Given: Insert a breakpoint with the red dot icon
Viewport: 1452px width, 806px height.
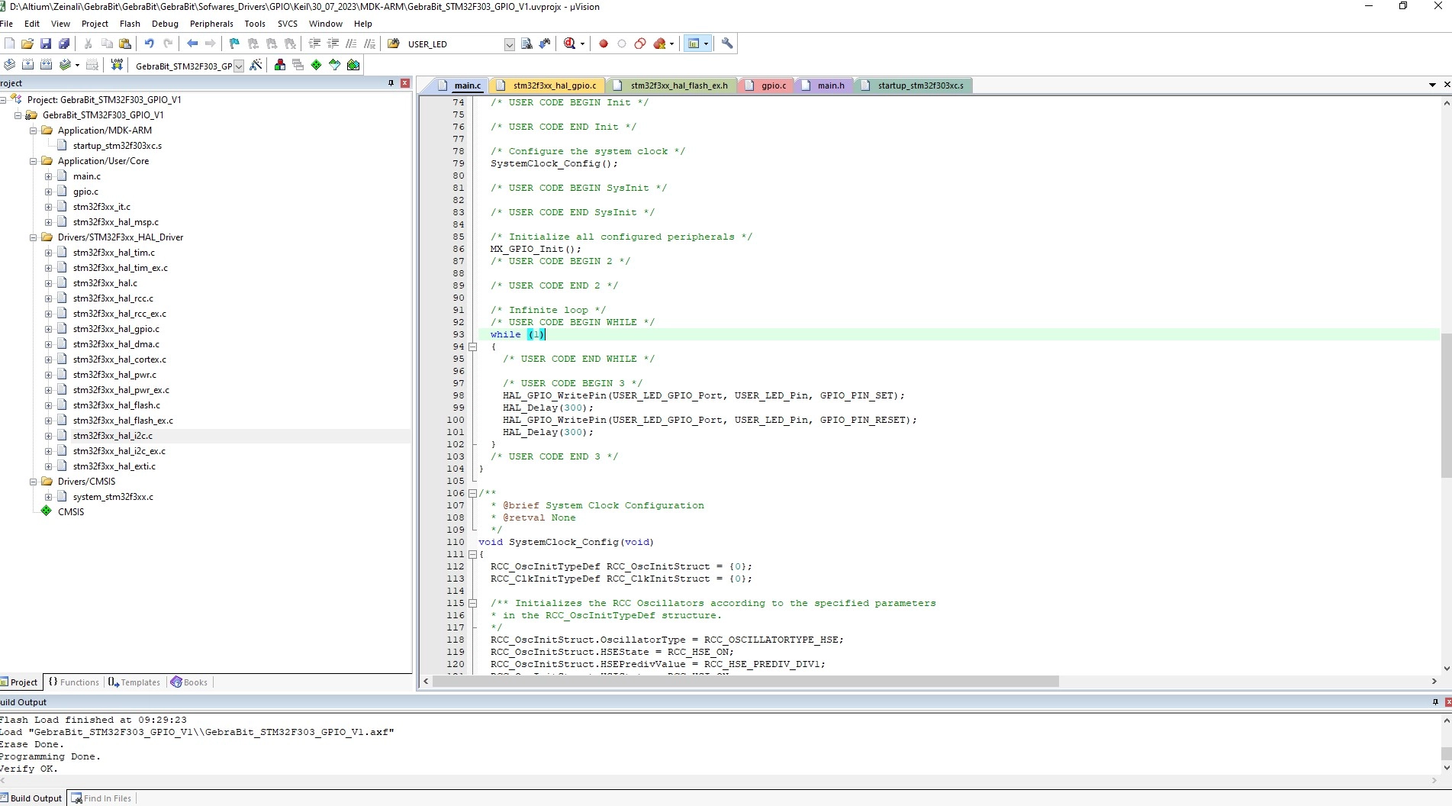Looking at the screenshot, I should pyautogui.click(x=604, y=44).
